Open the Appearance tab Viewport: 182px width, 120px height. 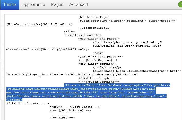(x=33, y=5)
